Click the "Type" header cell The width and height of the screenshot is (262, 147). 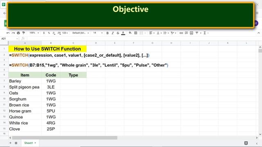[x=73, y=75]
